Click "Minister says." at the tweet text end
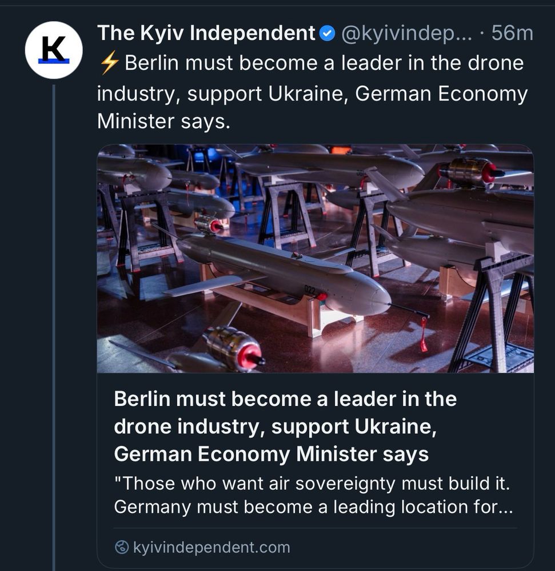The width and height of the screenshot is (555, 571). 163,122
